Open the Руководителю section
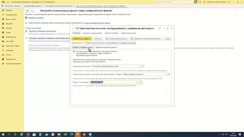Image resolution: width=244 pixels, height=137 pixels. (x=11, y=15)
